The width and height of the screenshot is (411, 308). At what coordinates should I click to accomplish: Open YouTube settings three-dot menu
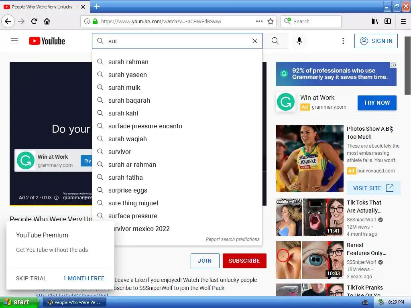coord(343,41)
